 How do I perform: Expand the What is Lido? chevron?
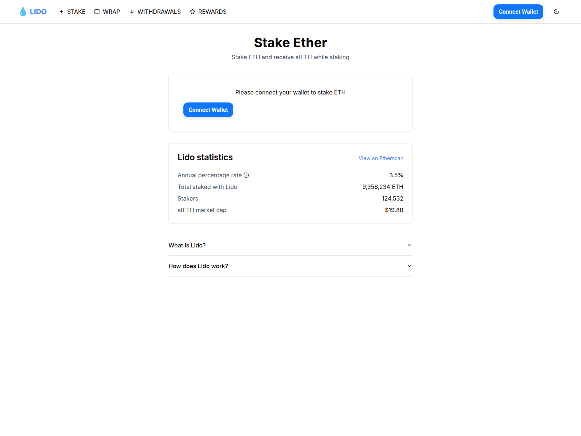point(410,245)
